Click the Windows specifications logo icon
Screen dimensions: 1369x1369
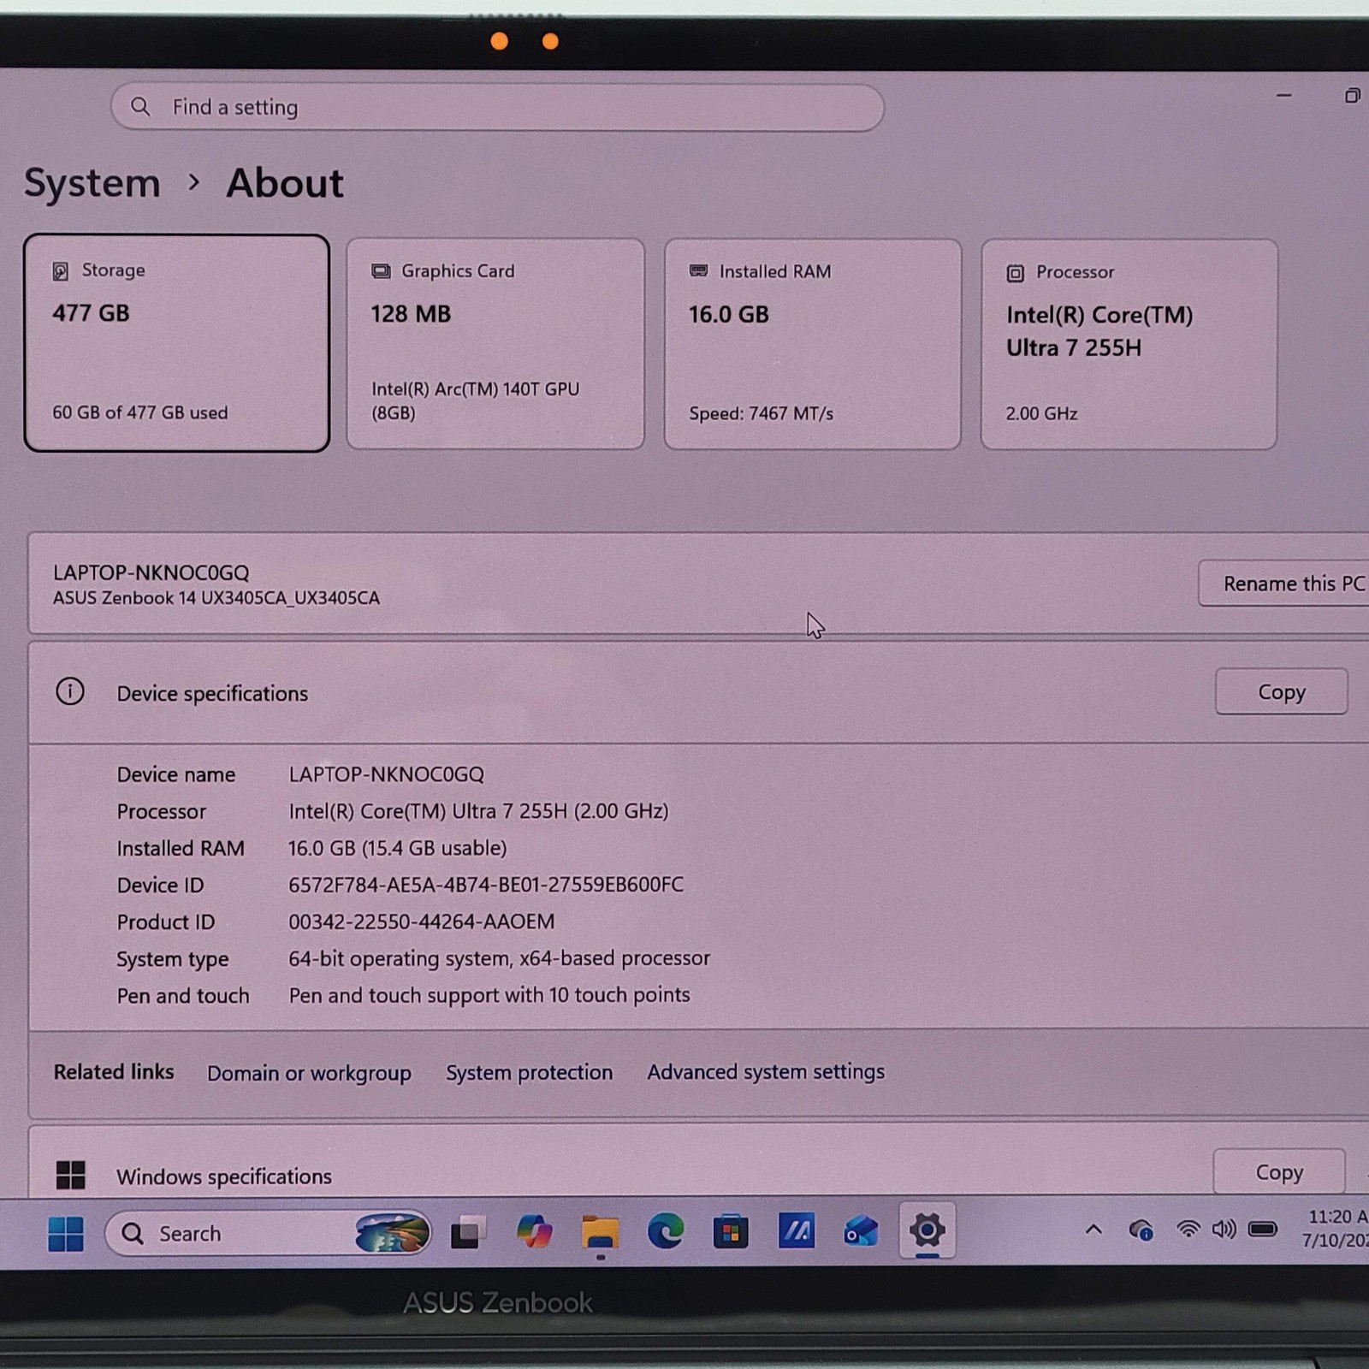70,1175
